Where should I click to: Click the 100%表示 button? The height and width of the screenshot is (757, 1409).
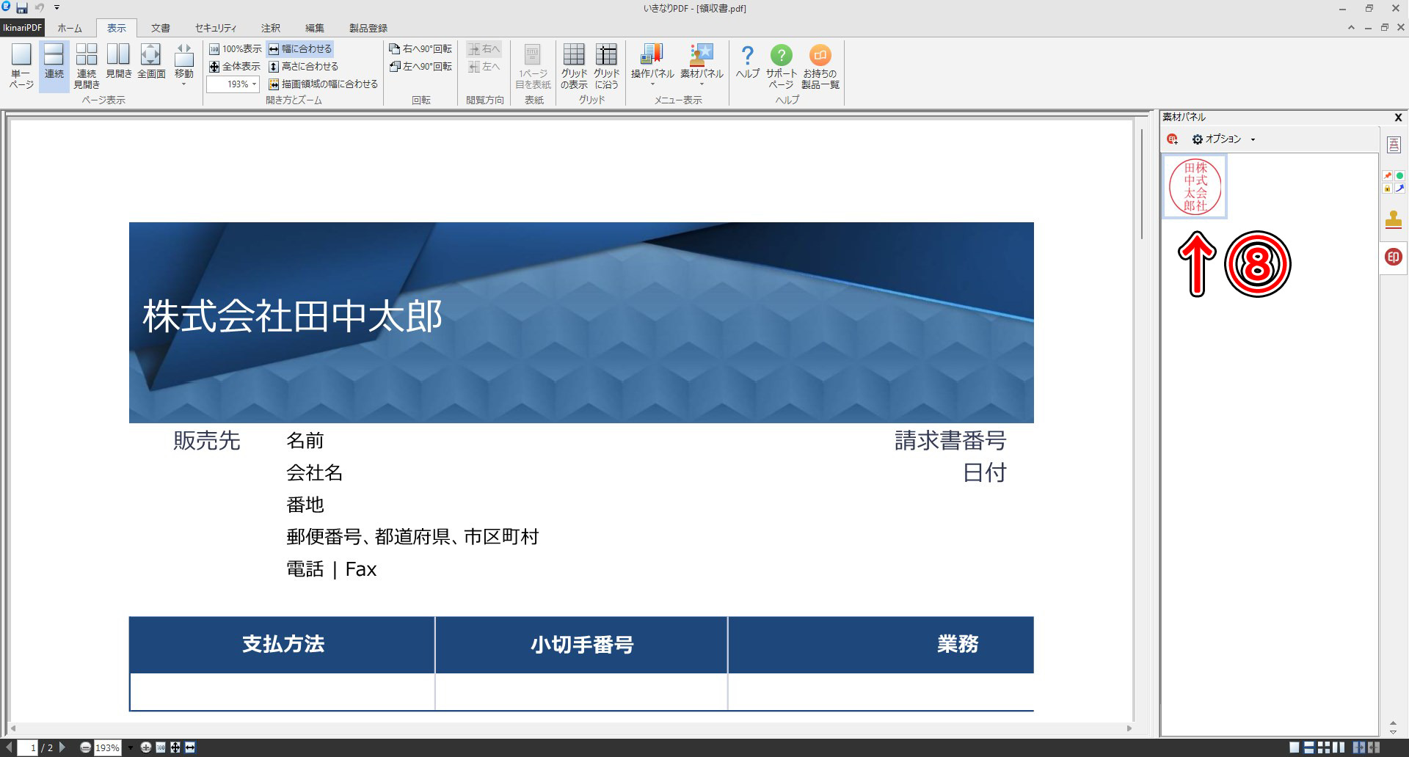[x=235, y=49]
